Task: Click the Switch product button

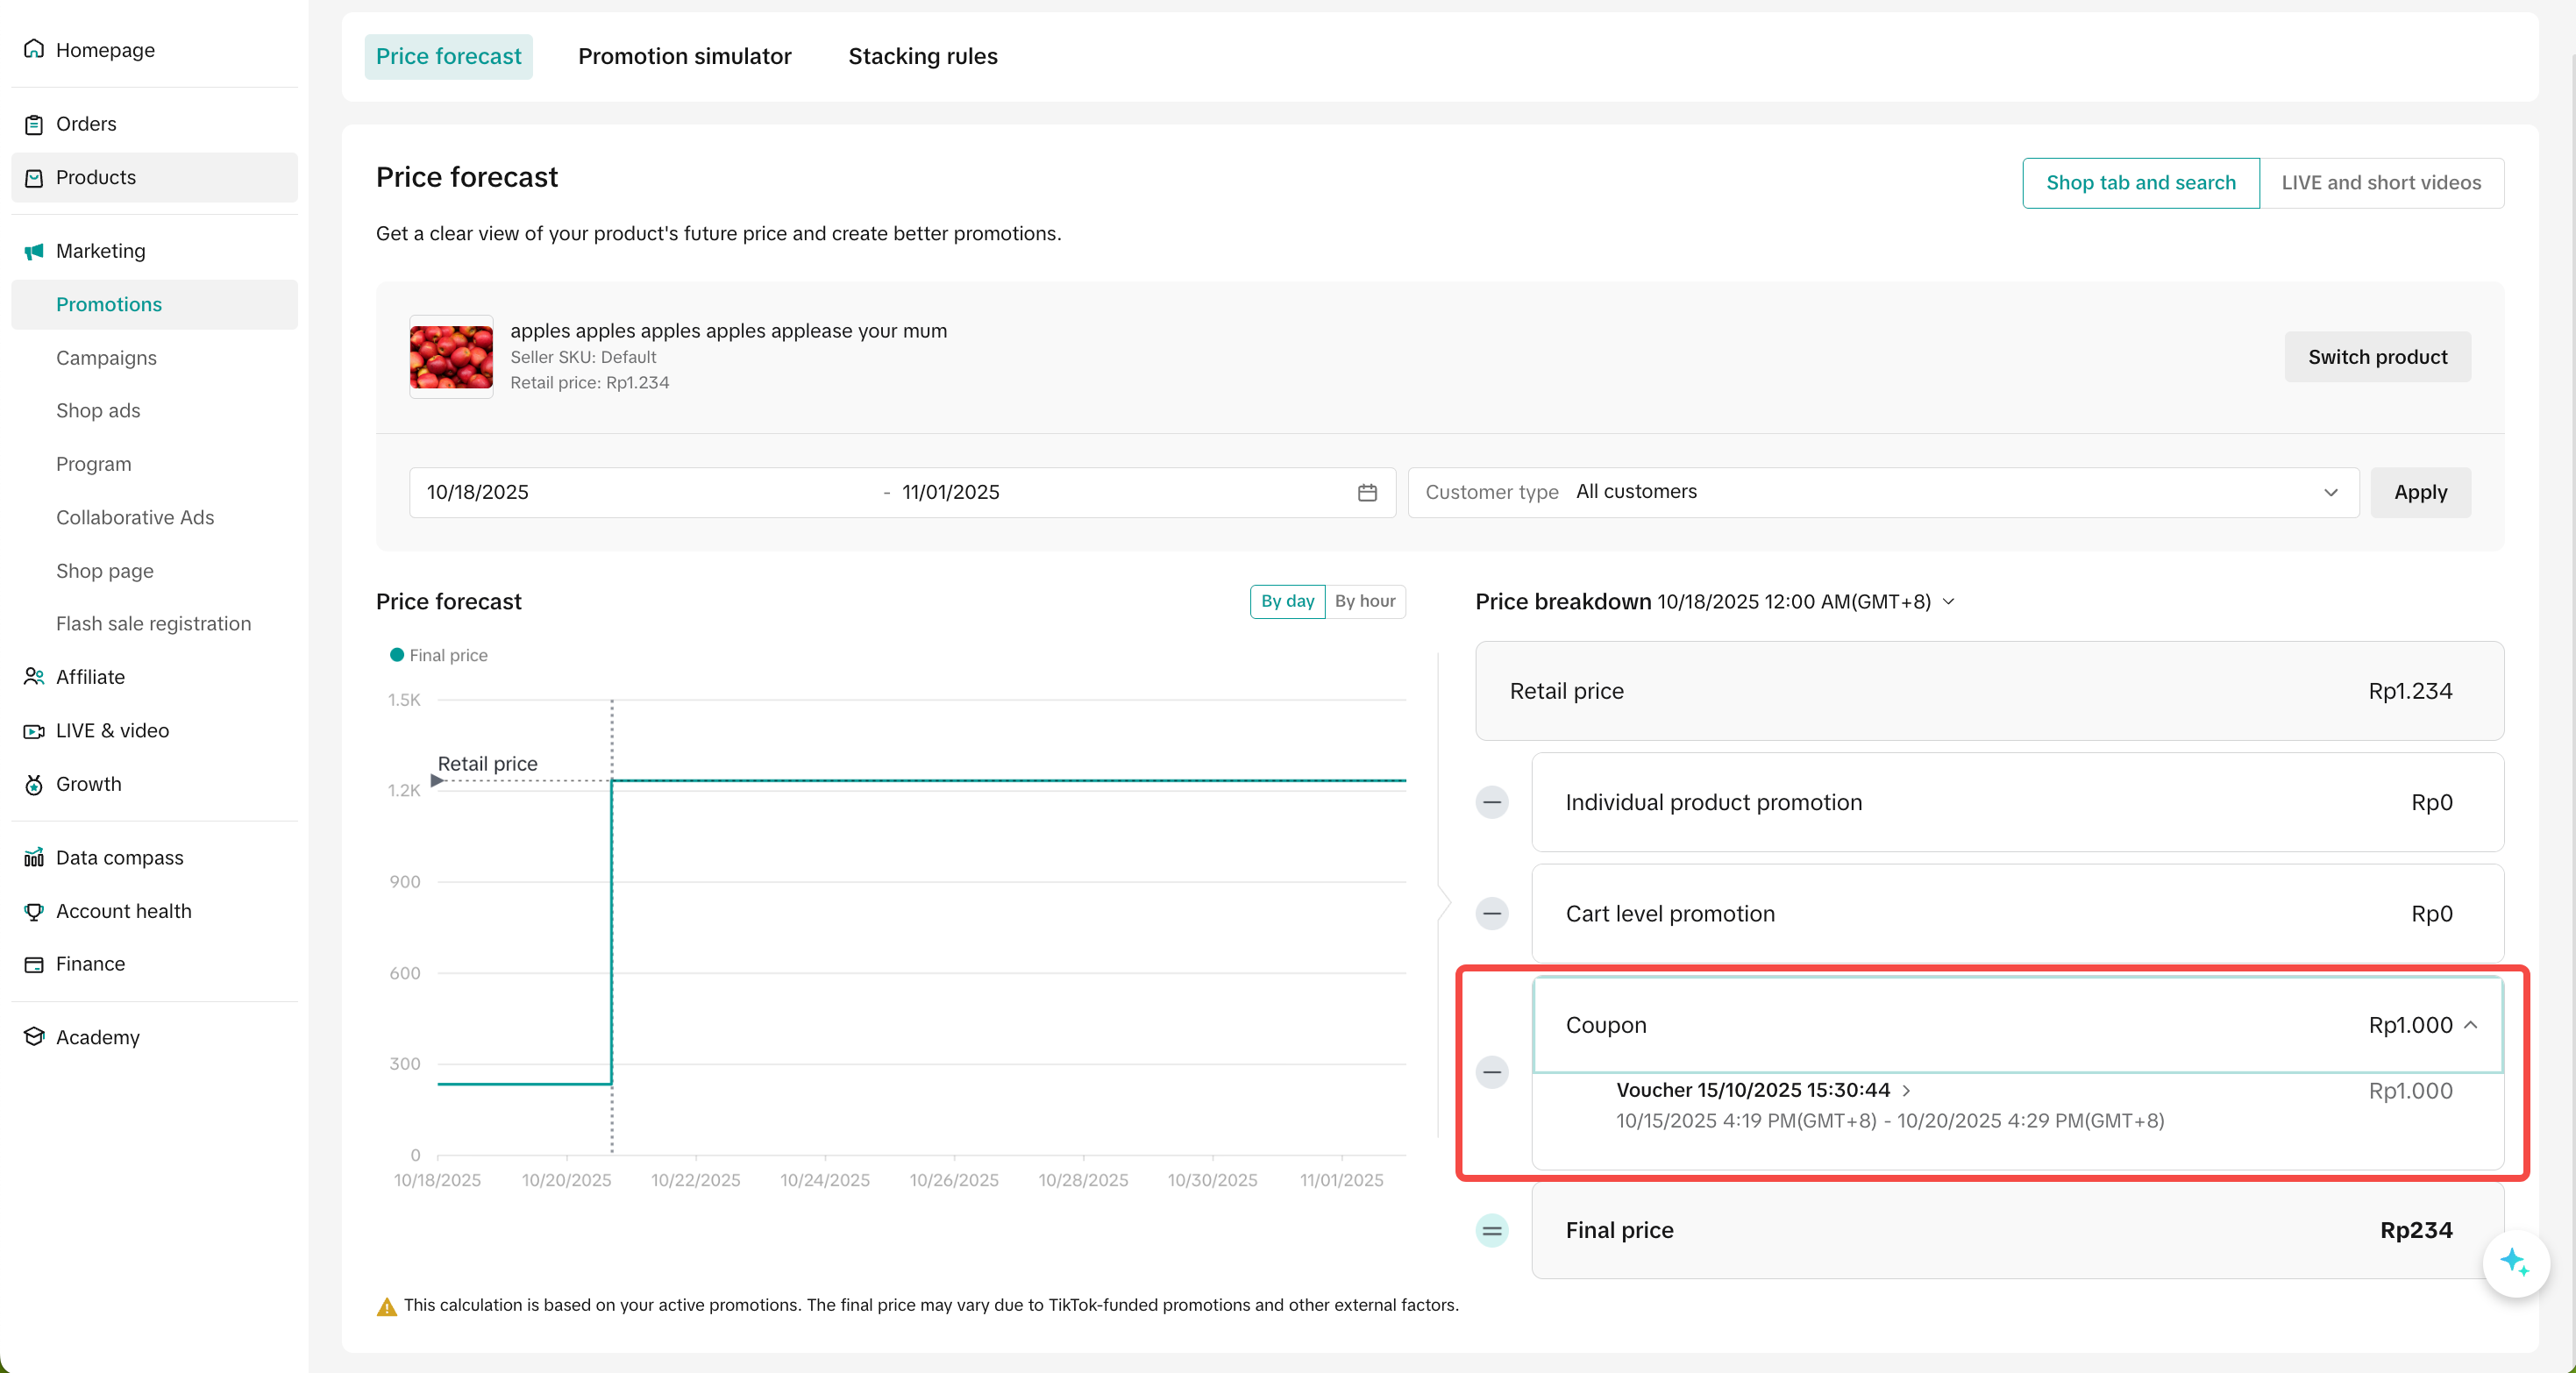Action: click(2376, 357)
